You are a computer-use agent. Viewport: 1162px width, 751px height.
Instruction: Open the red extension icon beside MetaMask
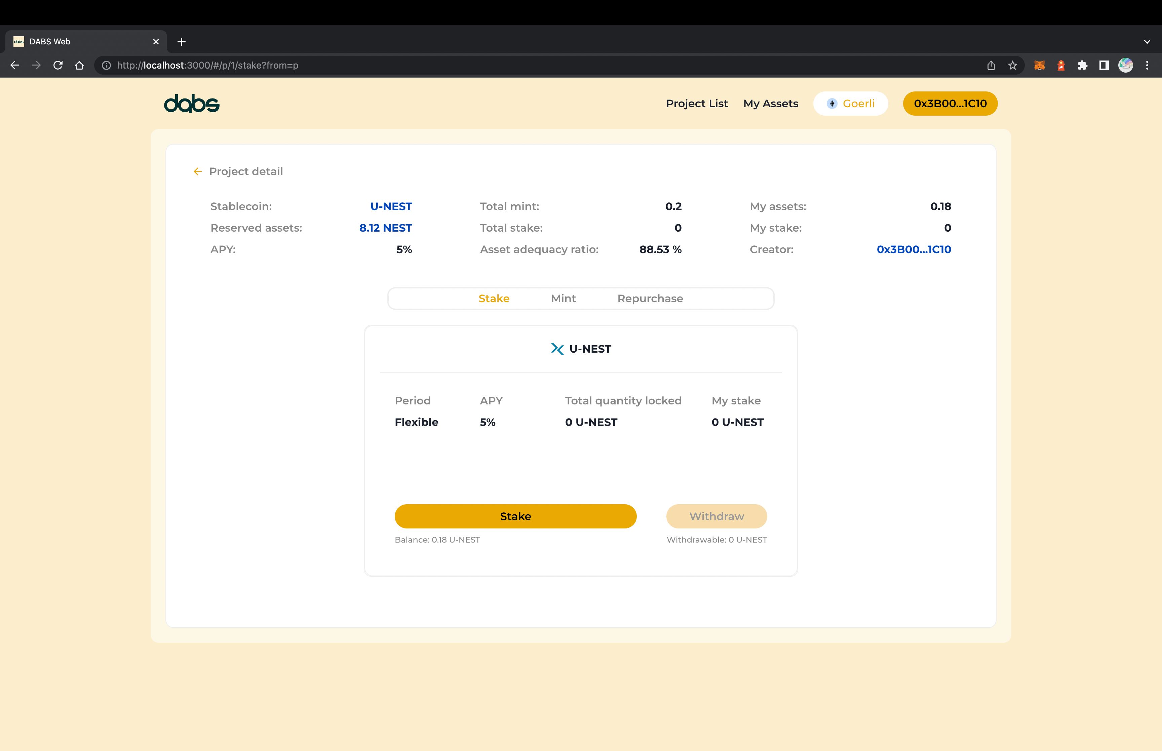coord(1061,65)
